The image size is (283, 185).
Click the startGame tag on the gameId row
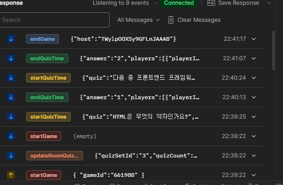[x=44, y=175]
